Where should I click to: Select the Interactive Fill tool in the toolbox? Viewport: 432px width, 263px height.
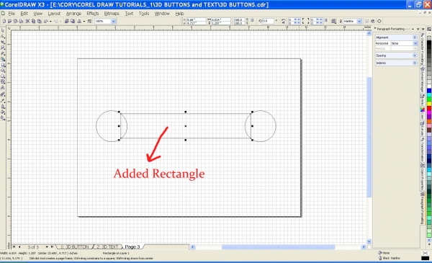point(3,117)
